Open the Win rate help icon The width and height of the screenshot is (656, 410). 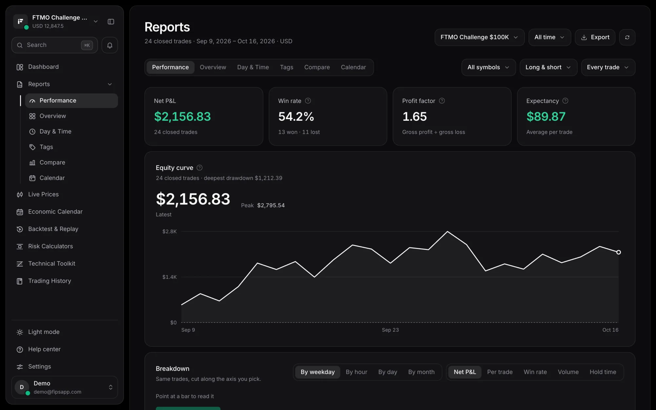tap(308, 101)
